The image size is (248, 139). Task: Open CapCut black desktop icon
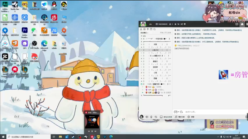click(x=5, y=57)
